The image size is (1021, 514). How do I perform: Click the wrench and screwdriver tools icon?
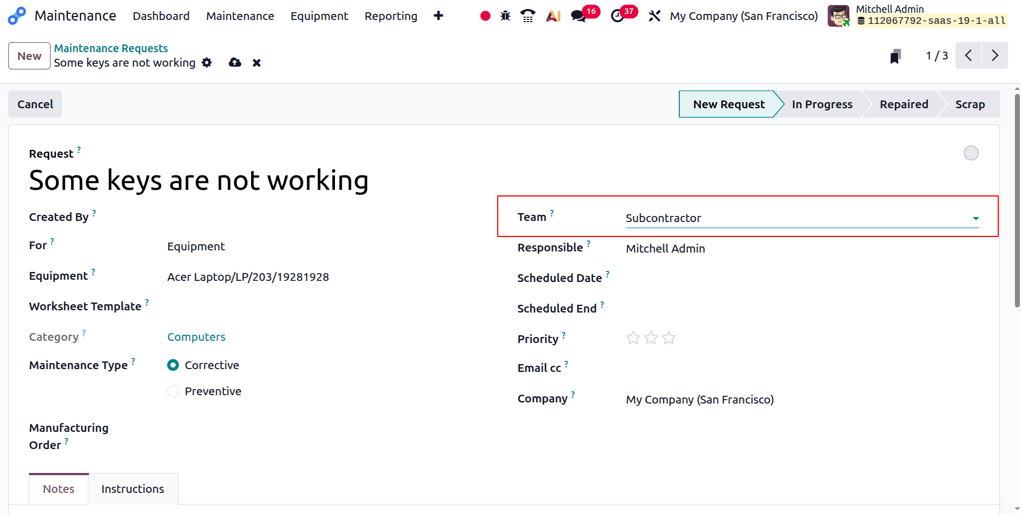(x=654, y=16)
